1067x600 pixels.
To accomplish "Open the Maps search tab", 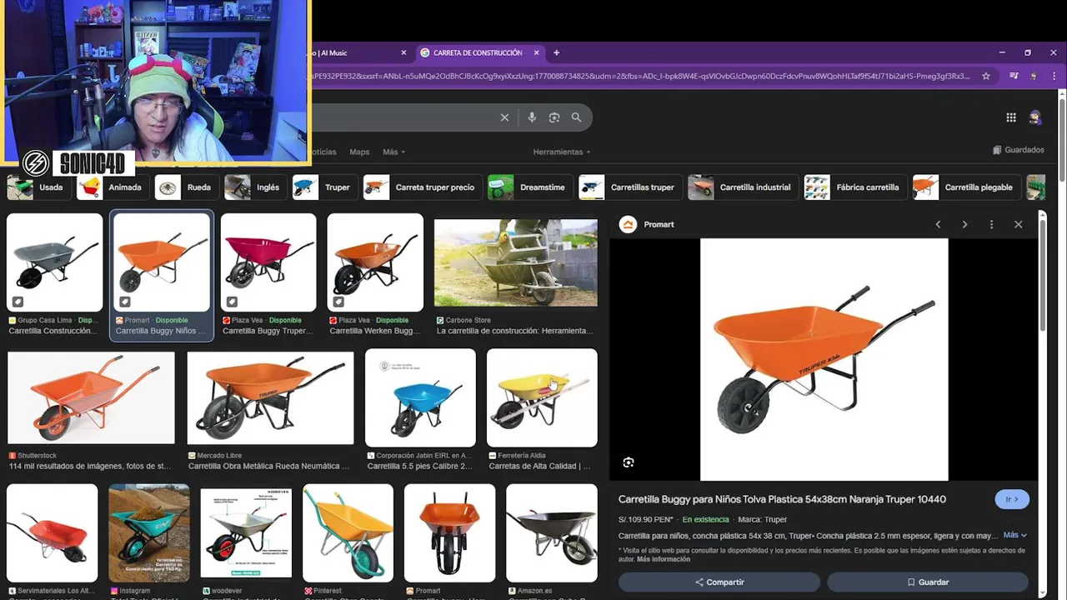I will [359, 152].
